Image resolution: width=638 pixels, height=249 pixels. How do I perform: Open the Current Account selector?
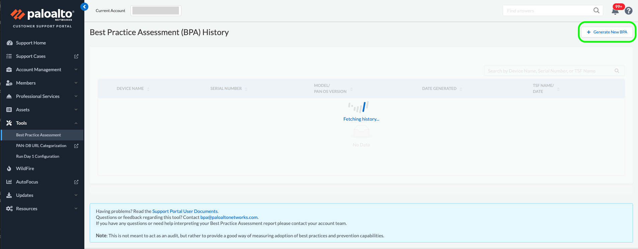coord(156,11)
